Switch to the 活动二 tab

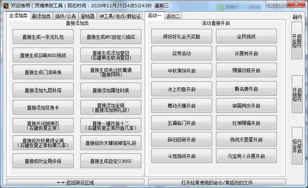(173, 16)
